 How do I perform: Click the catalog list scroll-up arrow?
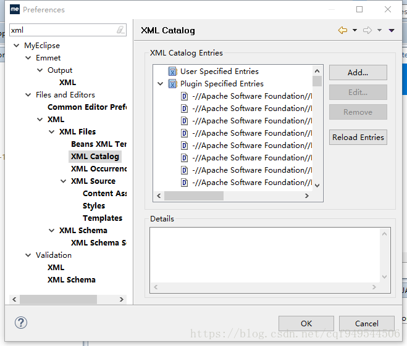[x=317, y=71]
